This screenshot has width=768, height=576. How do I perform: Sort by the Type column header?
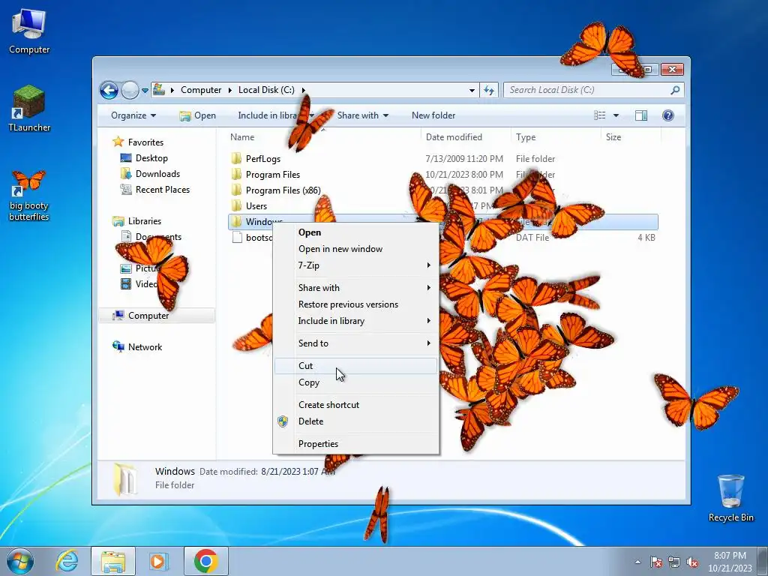pyautogui.click(x=526, y=137)
